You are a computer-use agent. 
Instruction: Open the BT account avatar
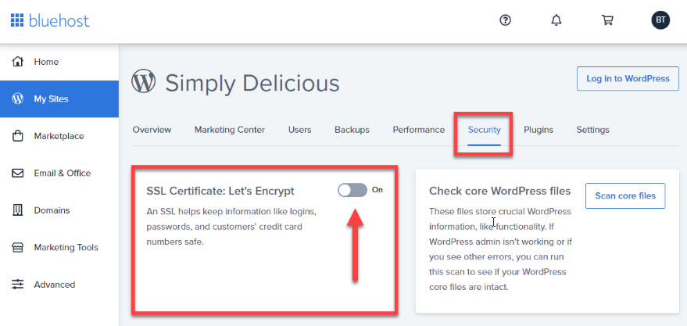point(660,20)
